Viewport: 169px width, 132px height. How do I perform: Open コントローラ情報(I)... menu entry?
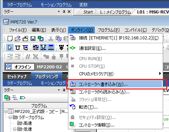[116, 125]
